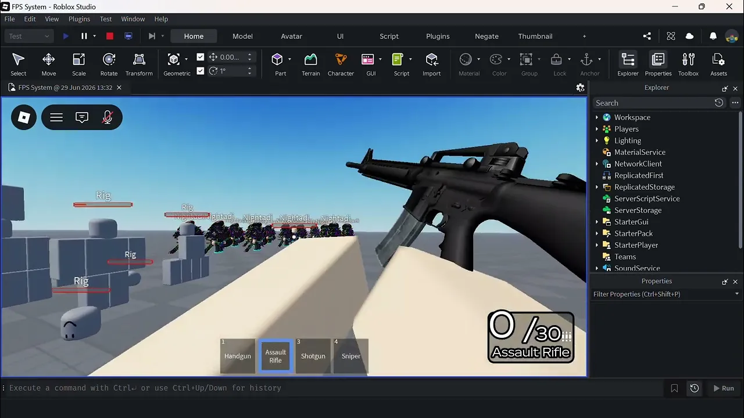Toggle the microphone mute button
Screen dimensions: 744x418
point(108,117)
